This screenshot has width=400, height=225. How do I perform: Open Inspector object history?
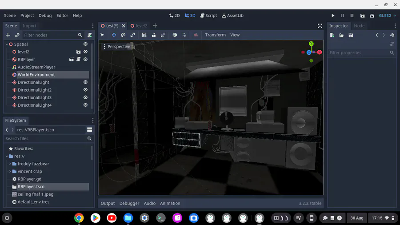click(392, 35)
